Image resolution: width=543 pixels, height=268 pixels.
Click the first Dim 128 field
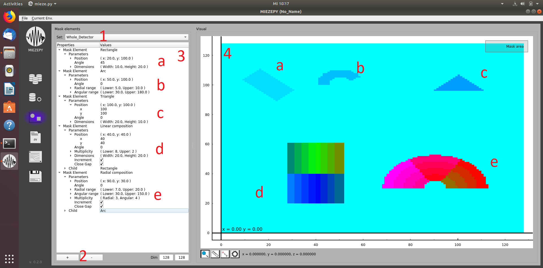(166, 257)
